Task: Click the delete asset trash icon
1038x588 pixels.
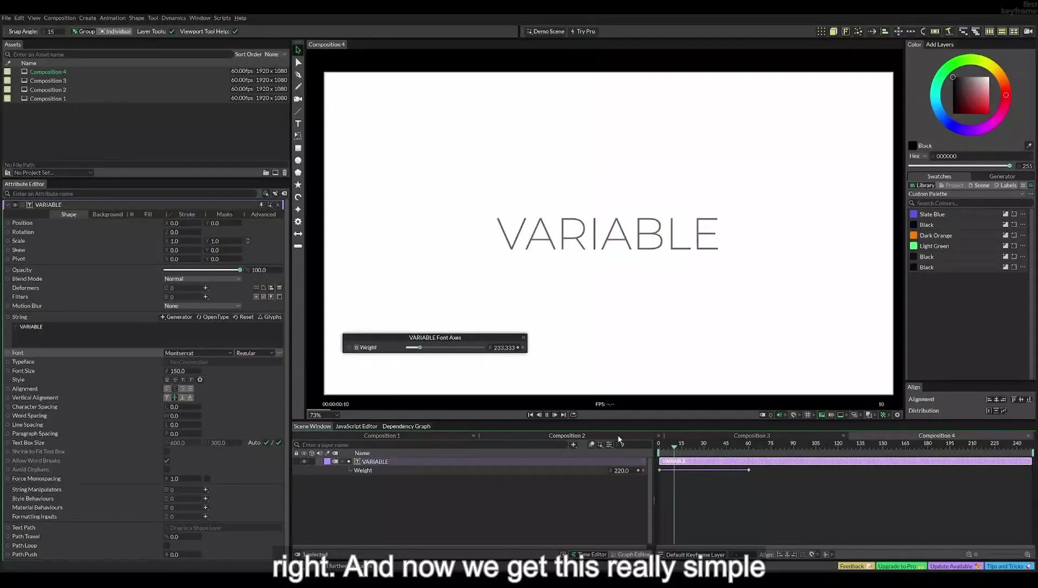Action: (285, 173)
